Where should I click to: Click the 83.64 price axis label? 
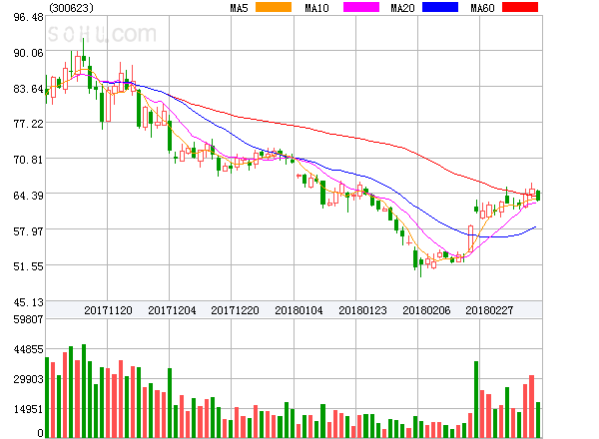point(29,89)
